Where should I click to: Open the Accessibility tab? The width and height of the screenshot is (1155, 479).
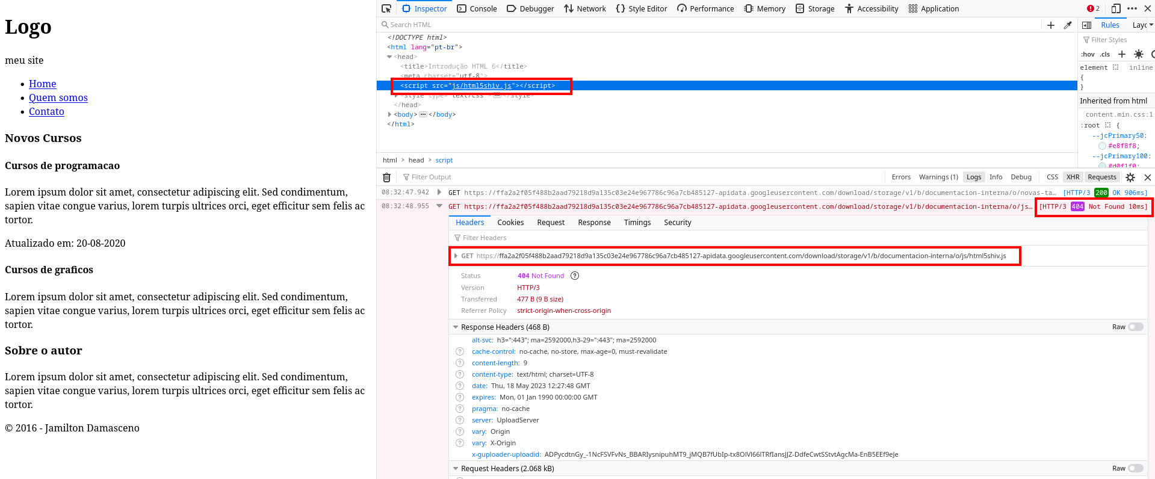(x=872, y=8)
